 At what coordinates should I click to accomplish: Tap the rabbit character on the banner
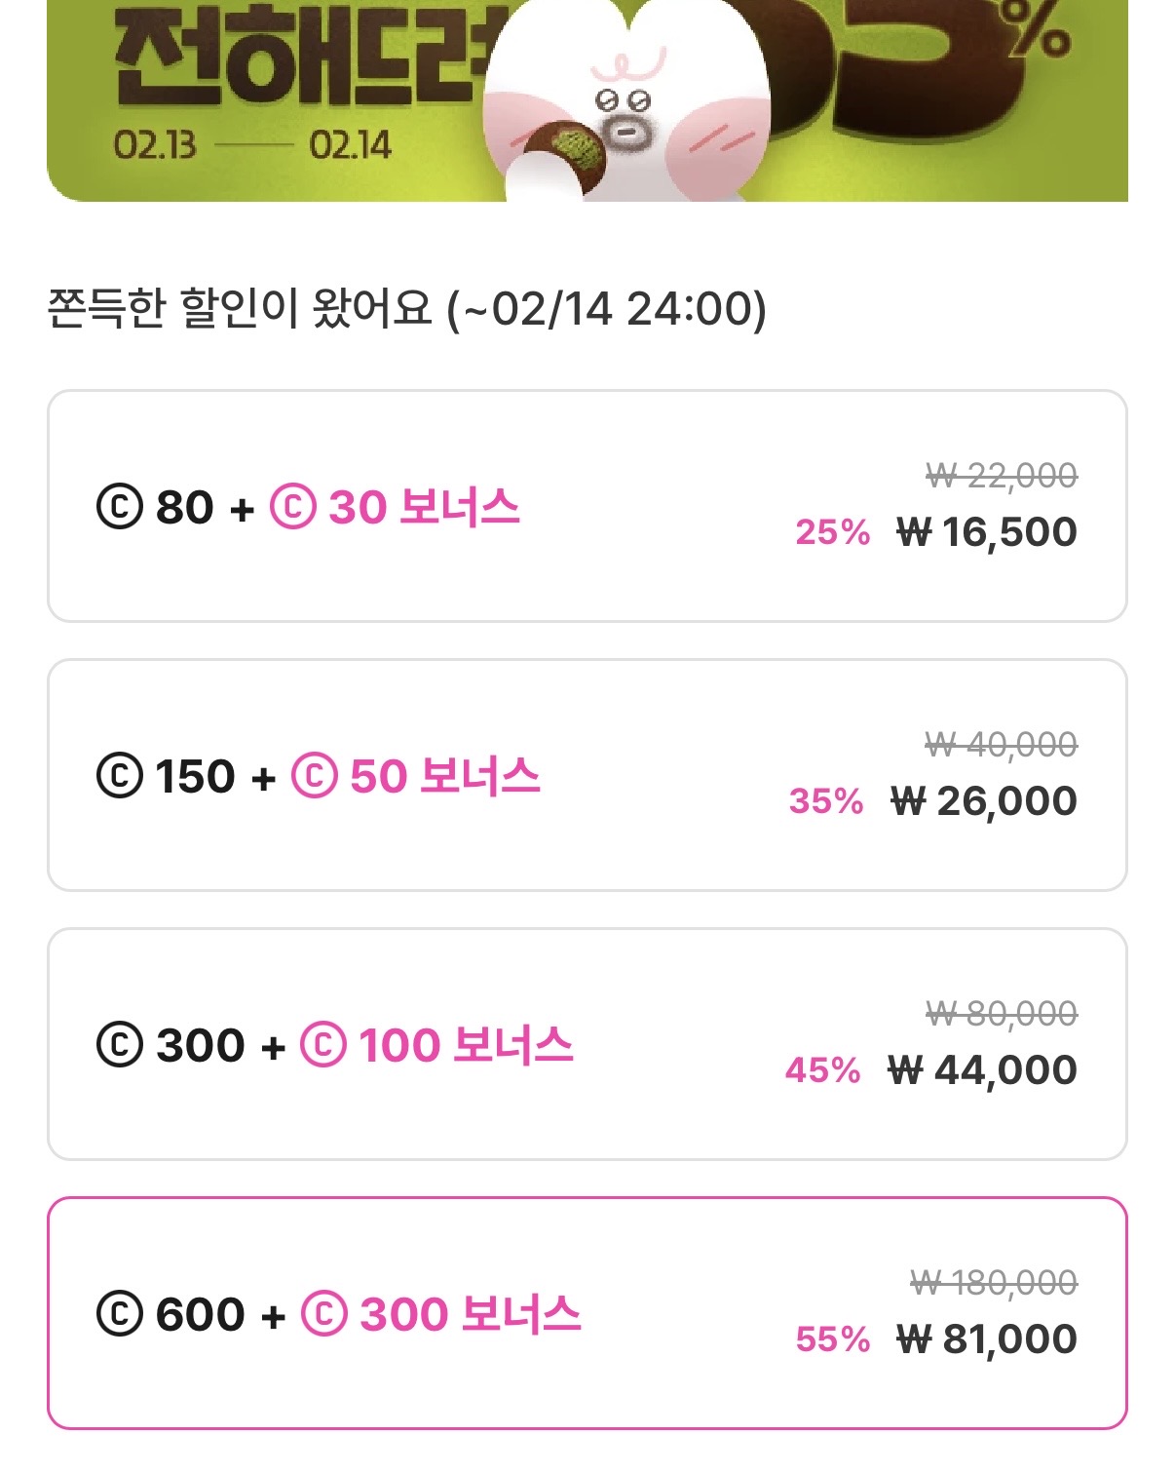point(628,107)
